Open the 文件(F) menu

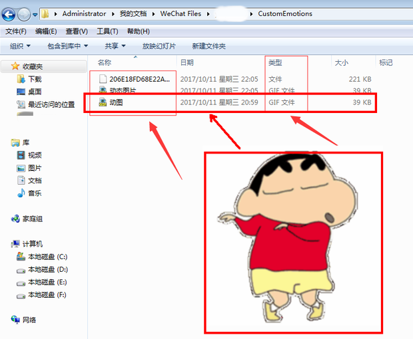click(x=16, y=31)
